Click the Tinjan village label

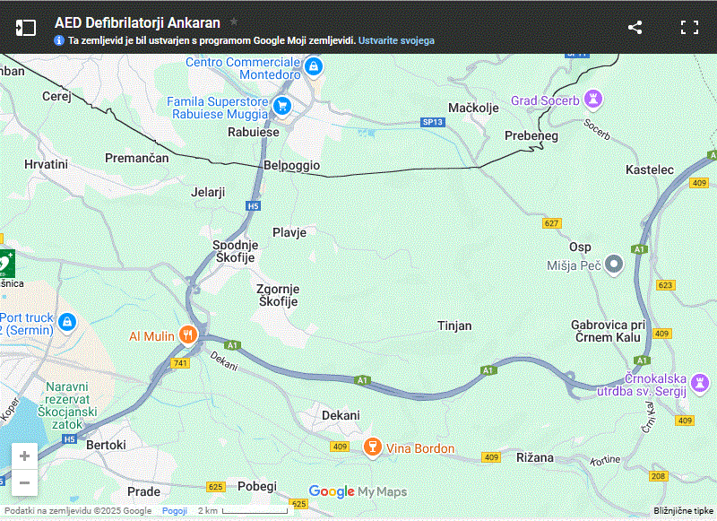[x=454, y=326]
